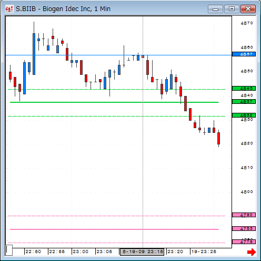Click the 4870 price axis label
The height and width of the screenshot is (261, 261).
[x=247, y=23]
